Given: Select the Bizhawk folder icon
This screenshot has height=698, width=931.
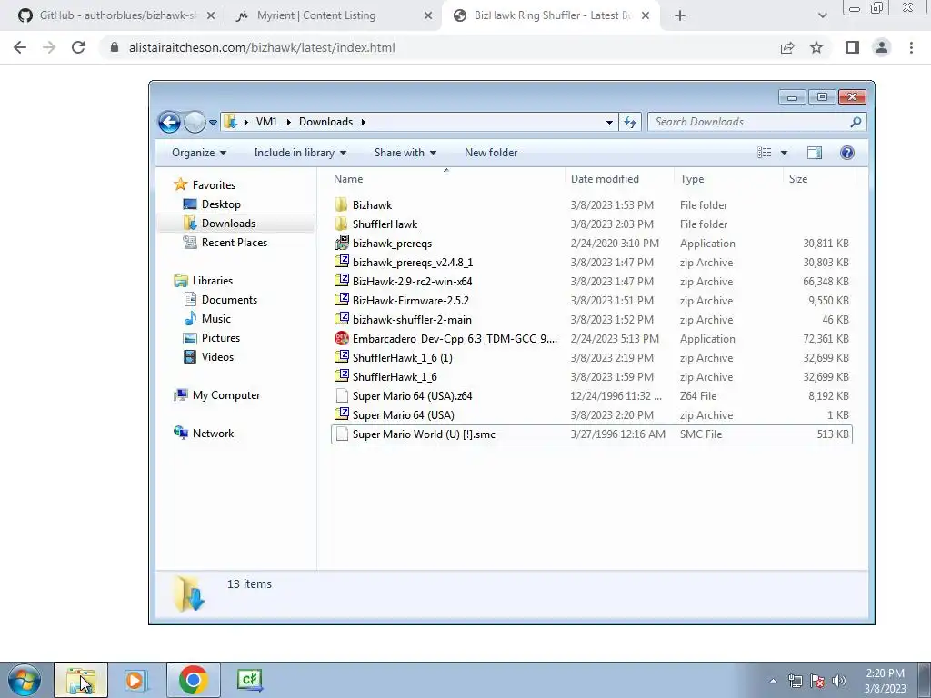Looking at the screenshot, I should 342,204.
